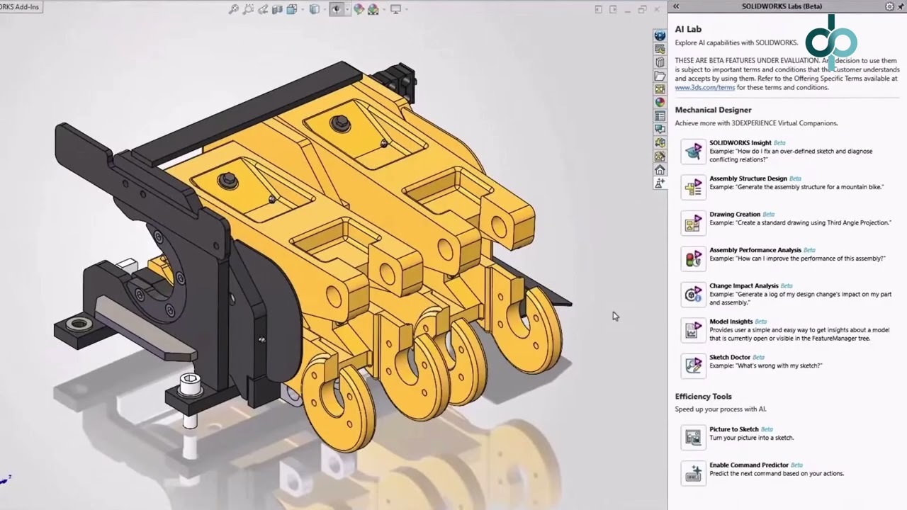Click the "Explore AI capabilities with SOLIDWORKS." text
The height and width of the screenshot is (510, 907).
(736, 42)
